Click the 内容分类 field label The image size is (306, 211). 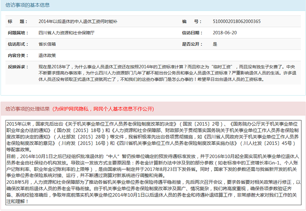pyautogui.click(x=18, y=55)
